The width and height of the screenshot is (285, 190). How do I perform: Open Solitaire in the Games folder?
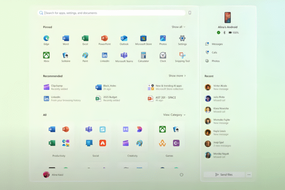click(x=176, y=129)
